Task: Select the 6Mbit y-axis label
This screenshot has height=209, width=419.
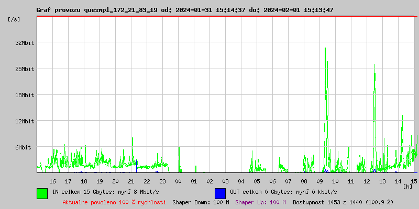Action: coord(23,147)
